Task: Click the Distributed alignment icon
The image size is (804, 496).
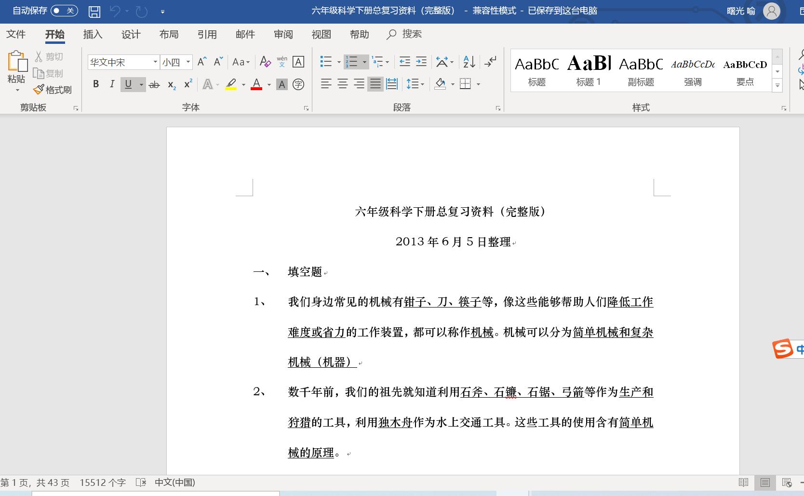Action: point(392,84)
